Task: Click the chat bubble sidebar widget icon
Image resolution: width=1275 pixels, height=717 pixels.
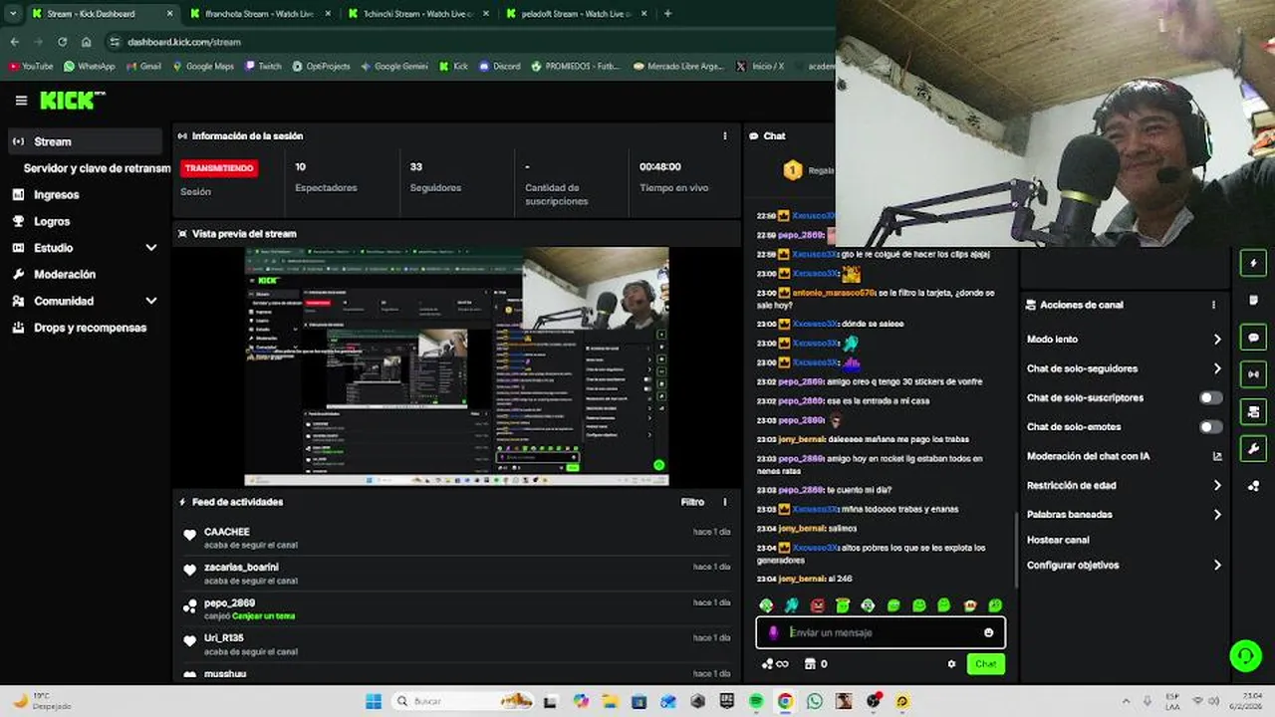Action: pos(1253,338)
